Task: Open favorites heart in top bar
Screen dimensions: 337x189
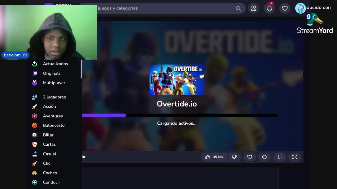Action: tap(285, 8)
